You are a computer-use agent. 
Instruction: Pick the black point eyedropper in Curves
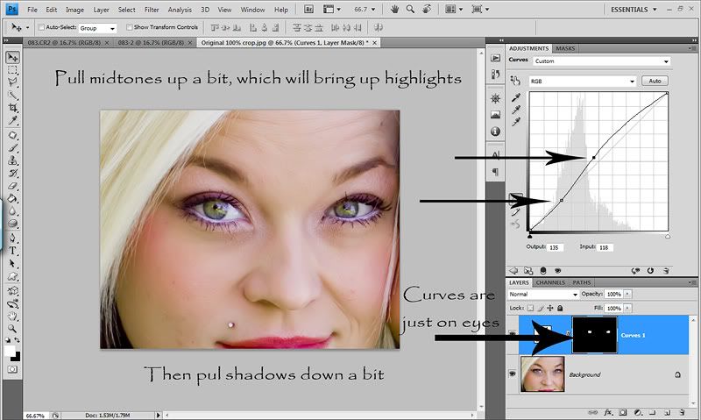515,97
